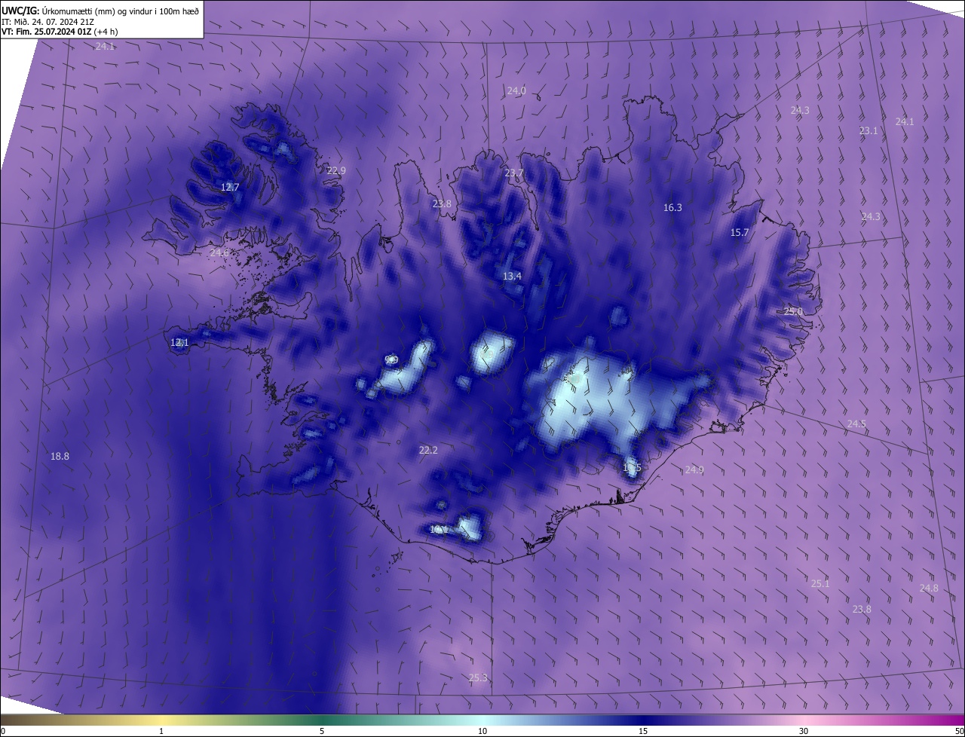This screenshot has height=737, width=965.
Task: Select the map value label 24.9
Action: [x=694, y=469]
